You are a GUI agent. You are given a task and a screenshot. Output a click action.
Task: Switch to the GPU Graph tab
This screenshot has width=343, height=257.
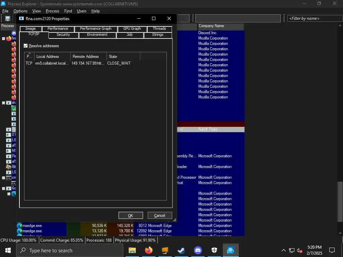tap(132, 29)
